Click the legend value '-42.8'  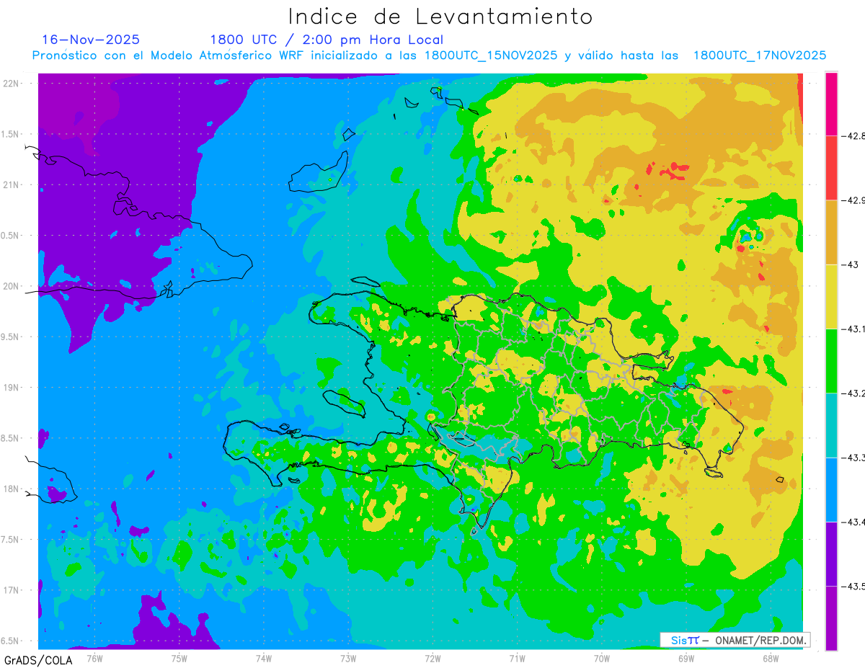(854, 135)
